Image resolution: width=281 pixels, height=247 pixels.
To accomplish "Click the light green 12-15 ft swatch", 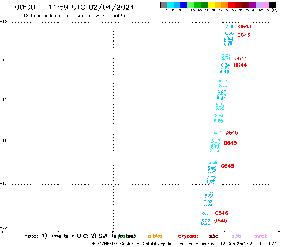I will tap(191, 5).
